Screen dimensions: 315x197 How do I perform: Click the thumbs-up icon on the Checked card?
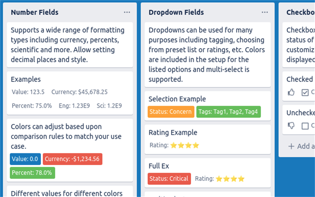[x=291, y=92]
